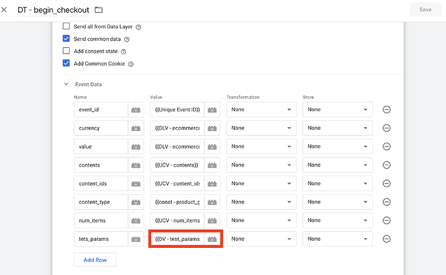Rename the tag title DT - begin_checkout

click(54, 10)
